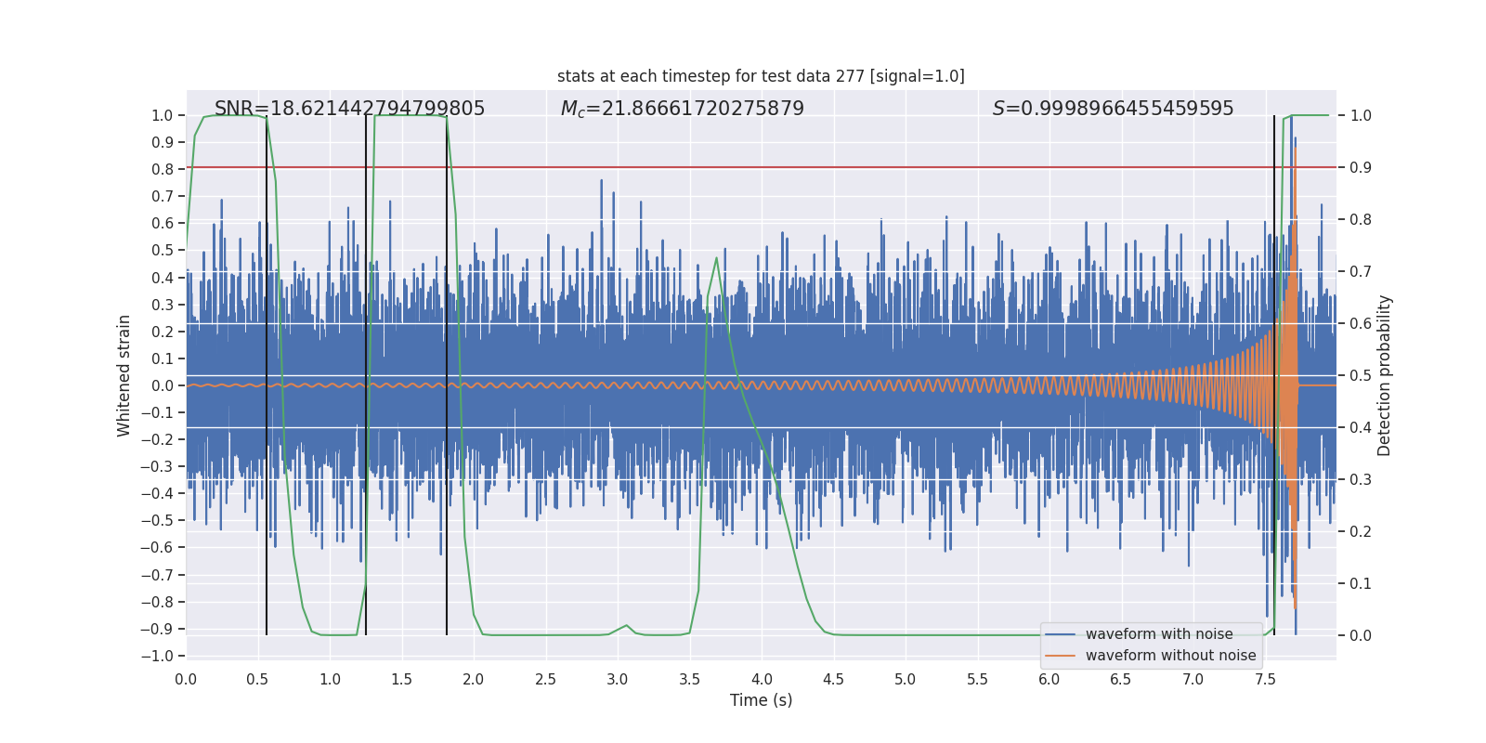
Task: Click the −0.1 tick on the strain axis
Action: point(157,412)
